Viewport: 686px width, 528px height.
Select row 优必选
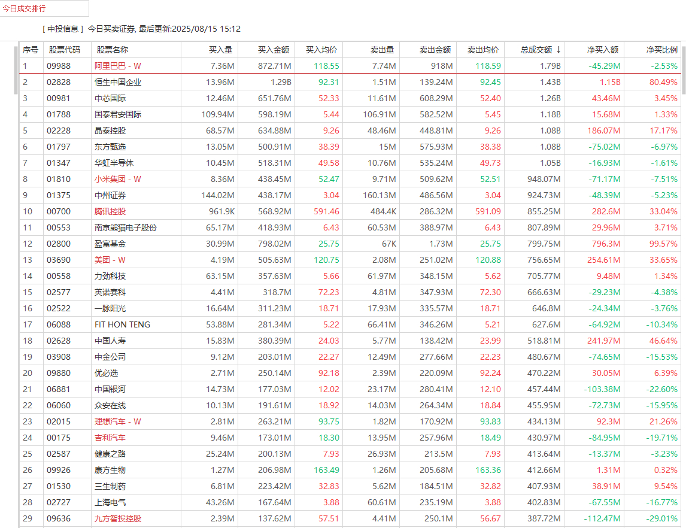pos(350,373)
